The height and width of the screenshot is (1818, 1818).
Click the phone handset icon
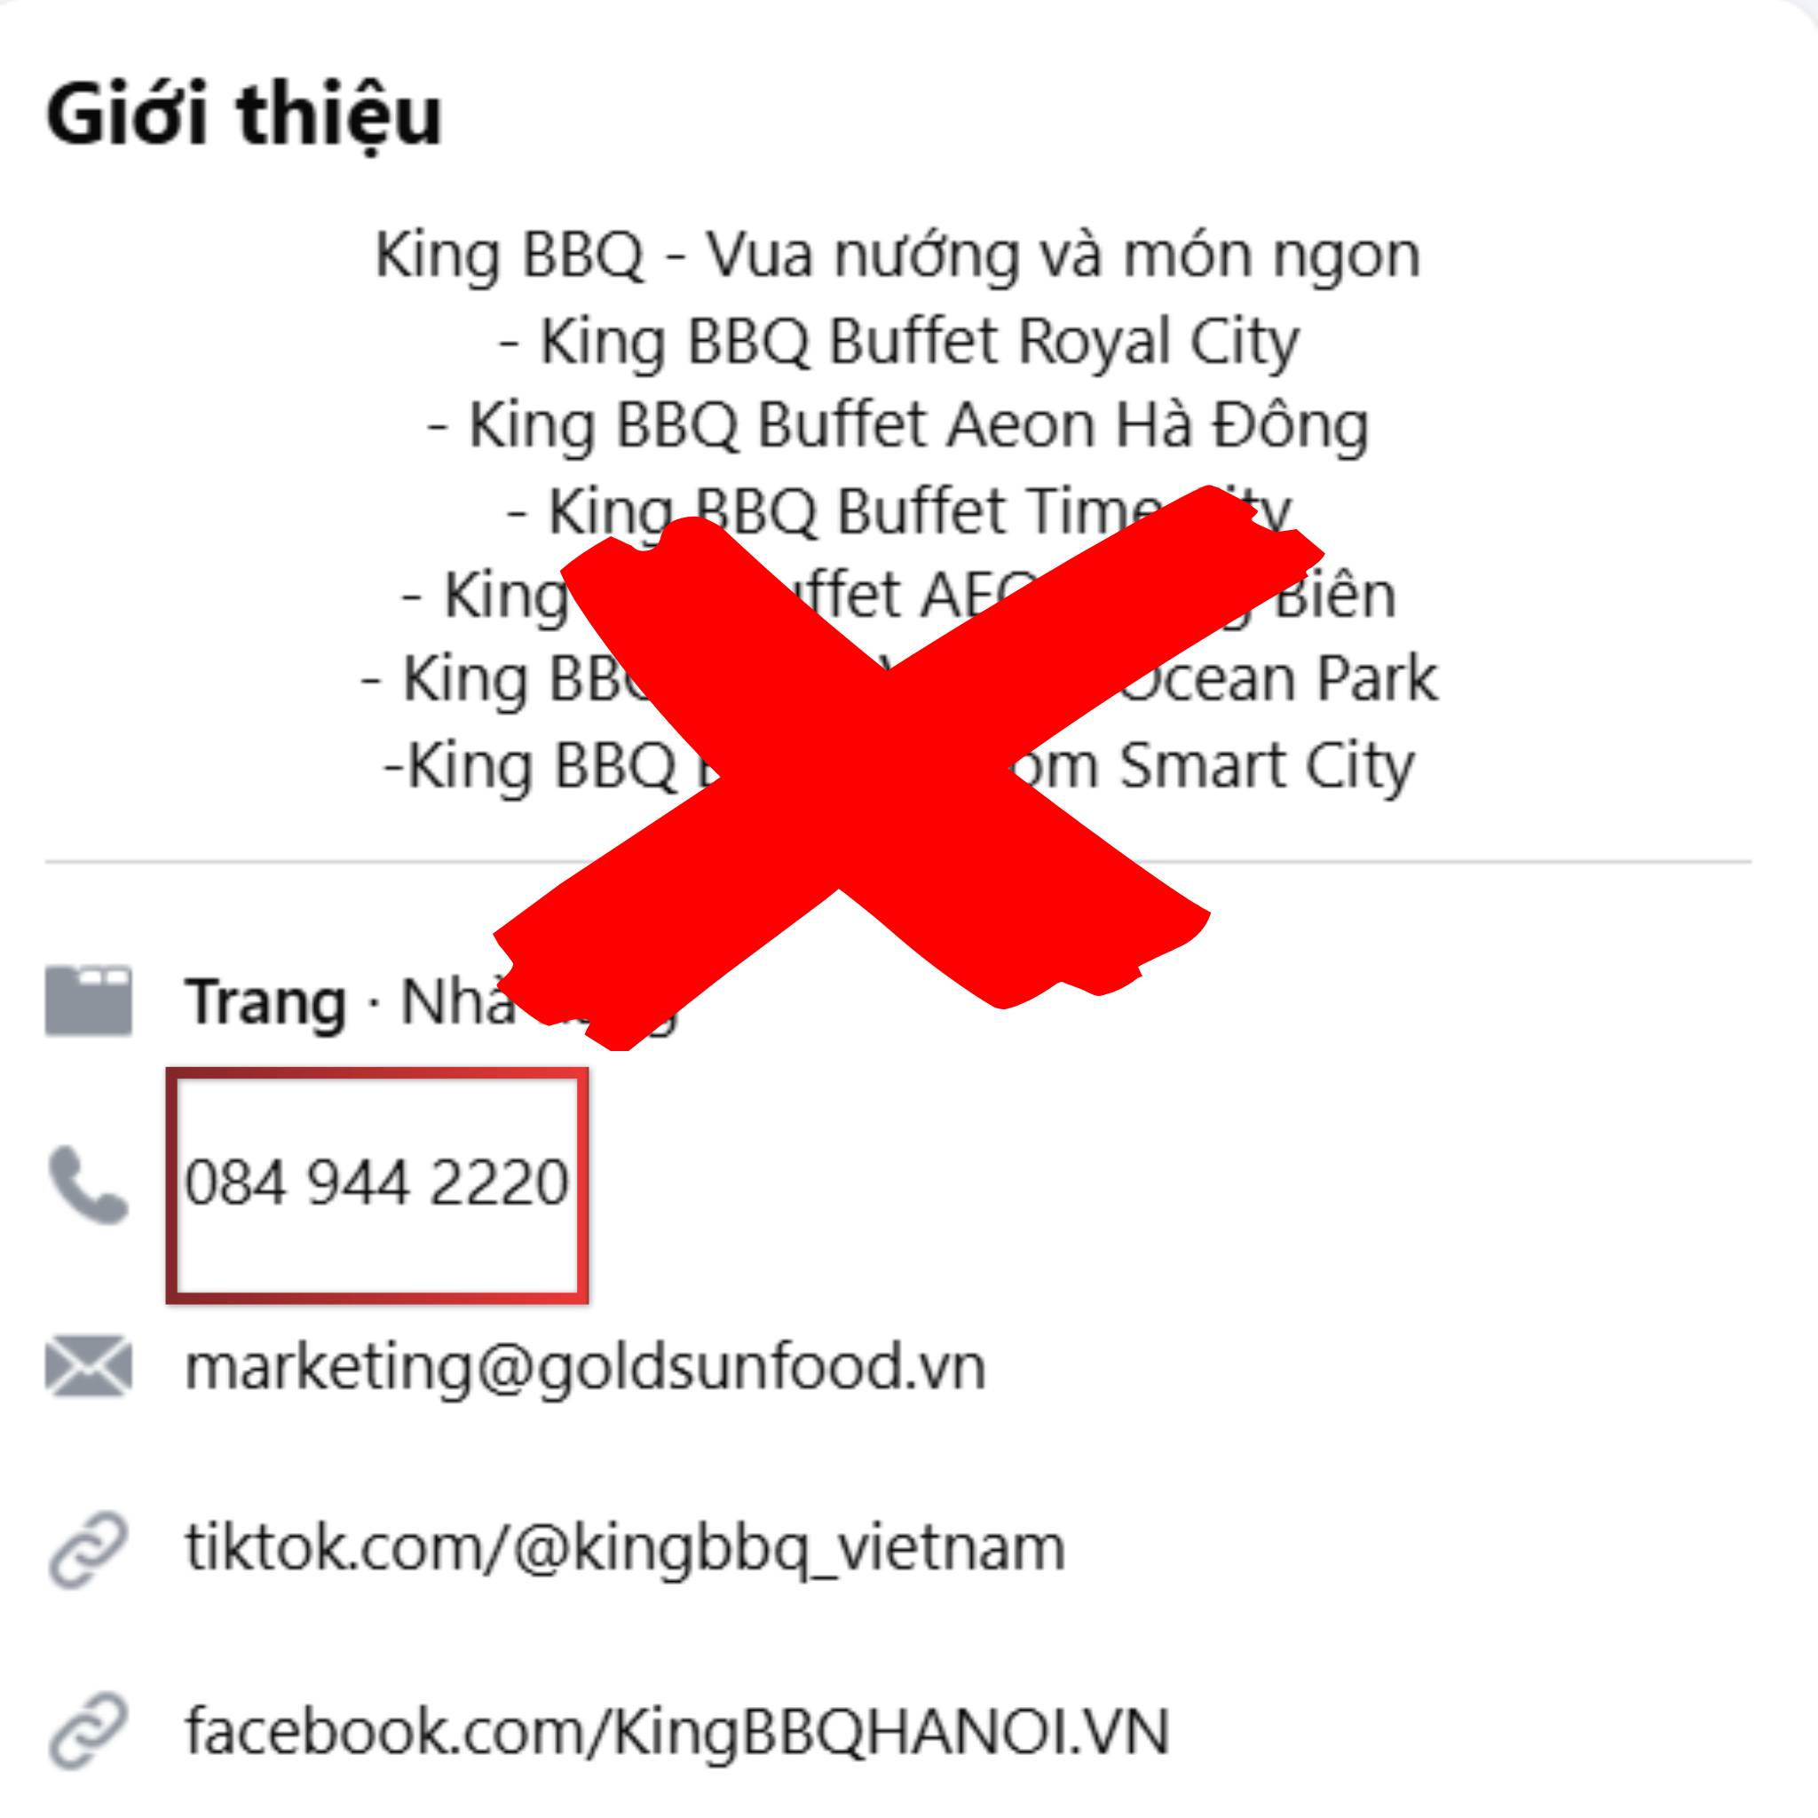[x=89, y=1185]
